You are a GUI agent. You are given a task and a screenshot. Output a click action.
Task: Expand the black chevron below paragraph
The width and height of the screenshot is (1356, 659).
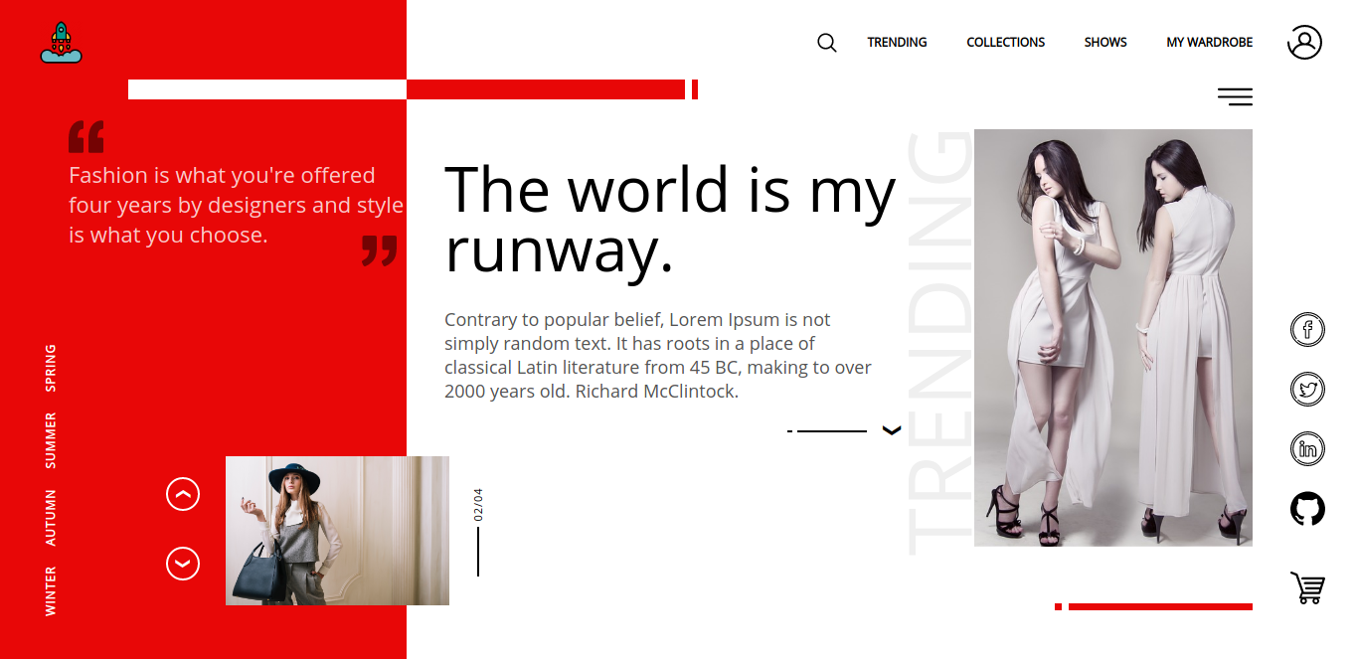click(x=892, y=430)
